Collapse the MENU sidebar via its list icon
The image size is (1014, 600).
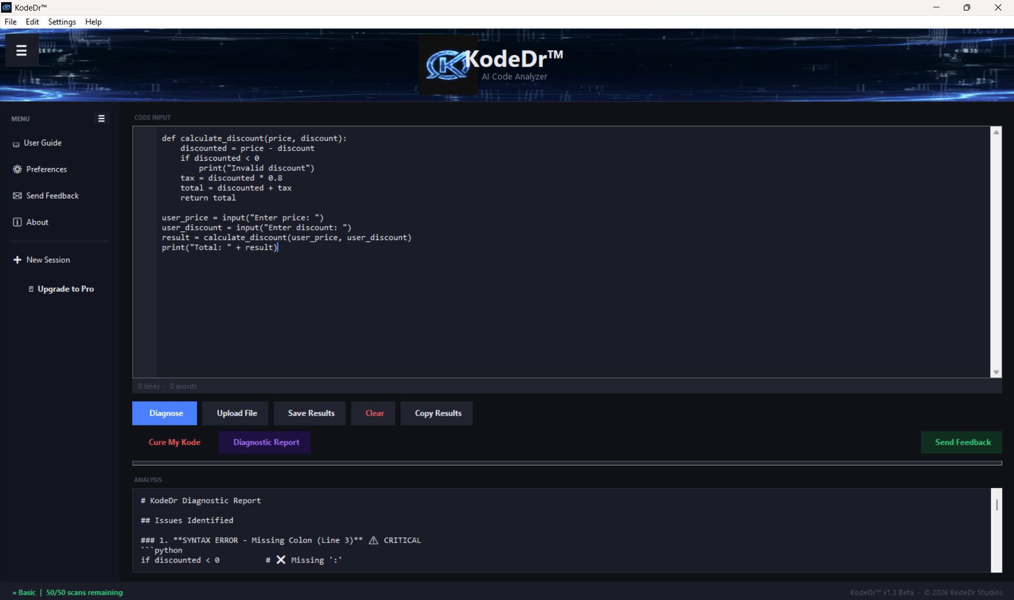pos(102,118)
